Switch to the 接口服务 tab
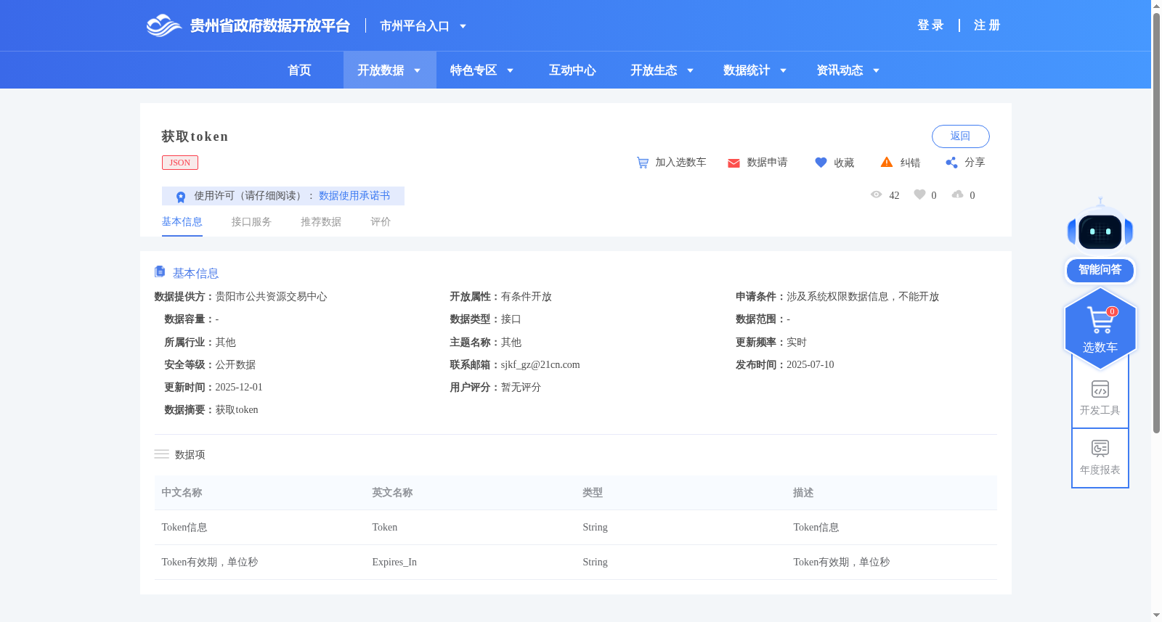The image size is (1162, 622). pos(251,222)
